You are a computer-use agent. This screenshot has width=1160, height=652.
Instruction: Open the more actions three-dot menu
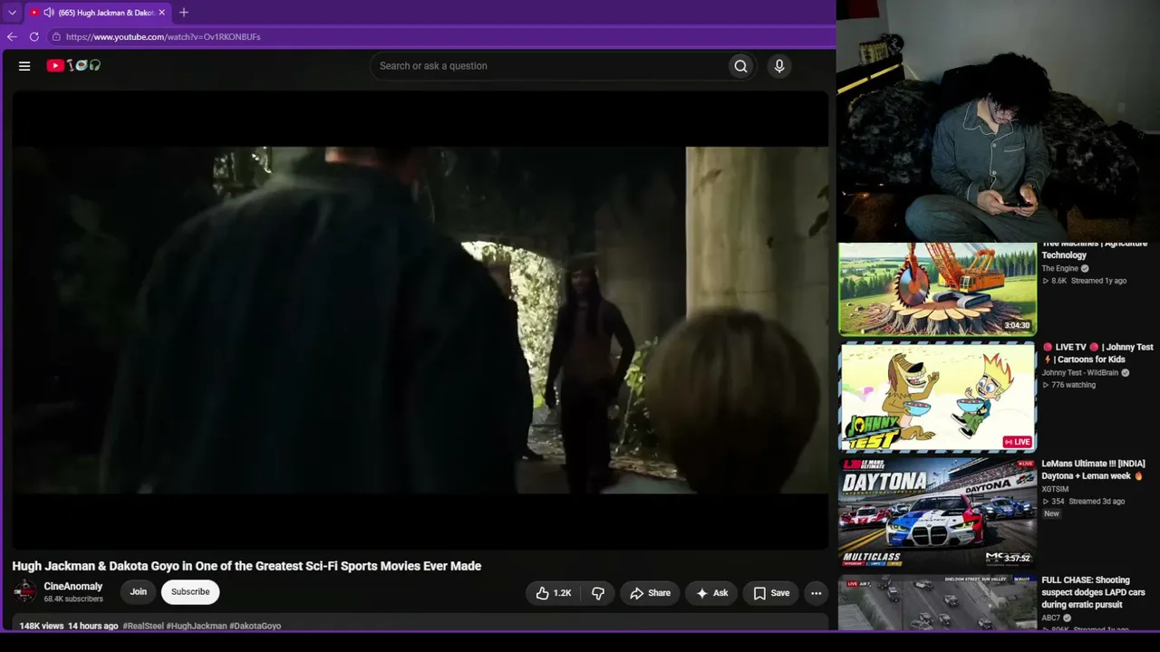(817, 593)
